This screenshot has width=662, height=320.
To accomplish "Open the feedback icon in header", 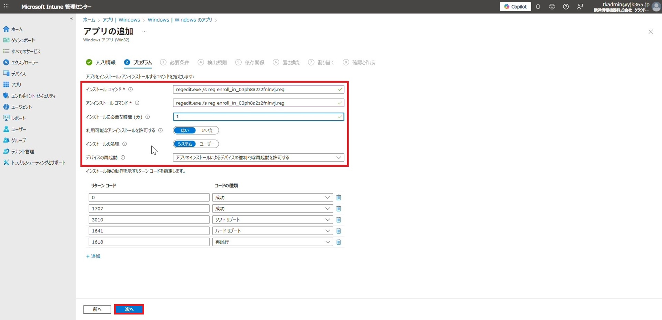I will (x=580, y=7).
